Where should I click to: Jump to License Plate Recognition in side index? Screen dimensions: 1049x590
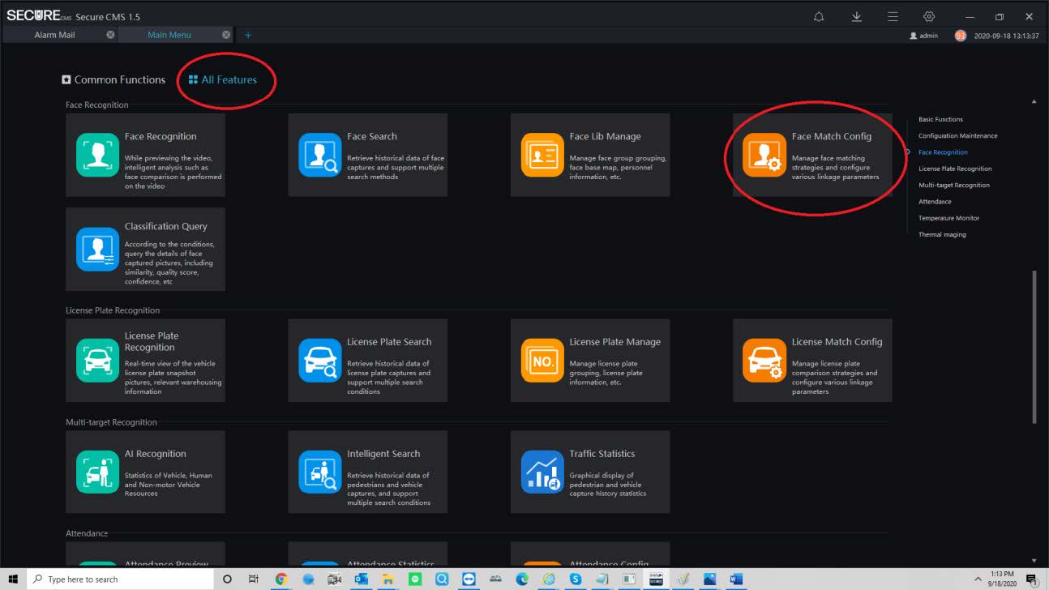955,169
